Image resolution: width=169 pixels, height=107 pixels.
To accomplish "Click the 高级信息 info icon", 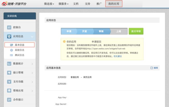I will tap(11, 50).
